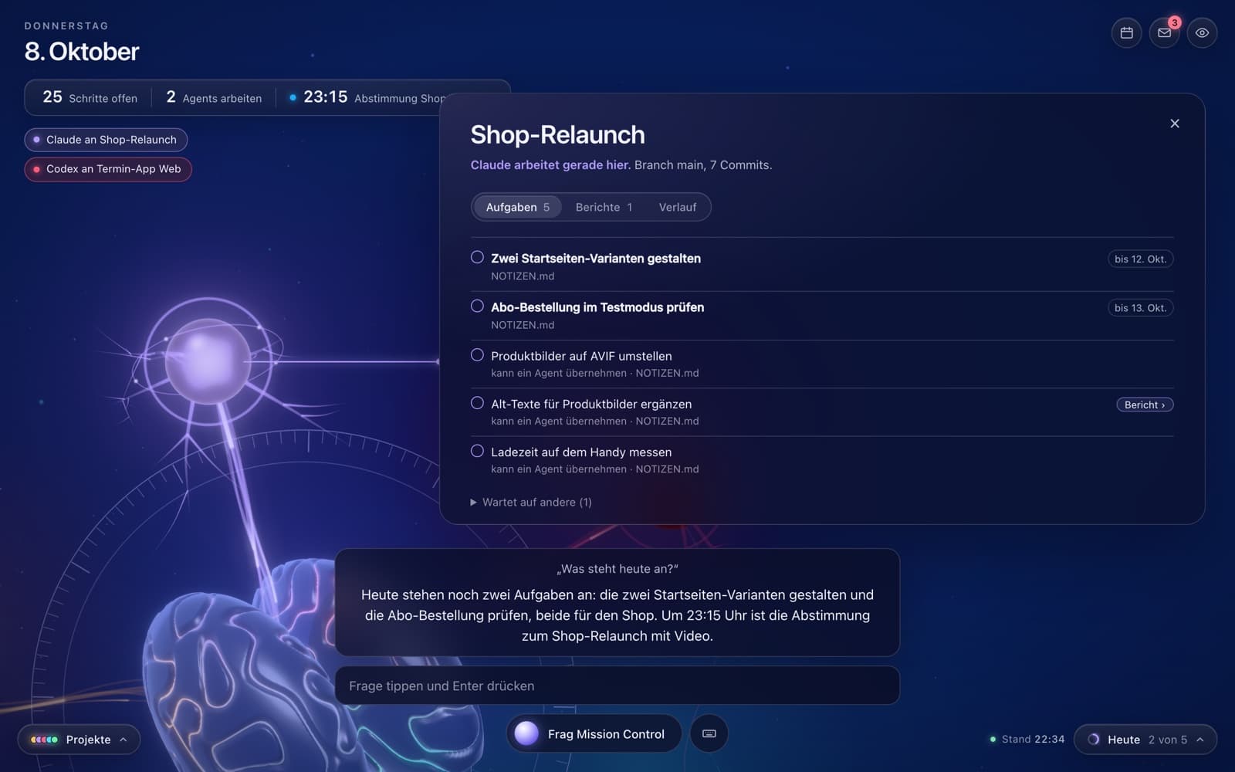Open the Bericht link for Alt-Texte

point(1145,405)
